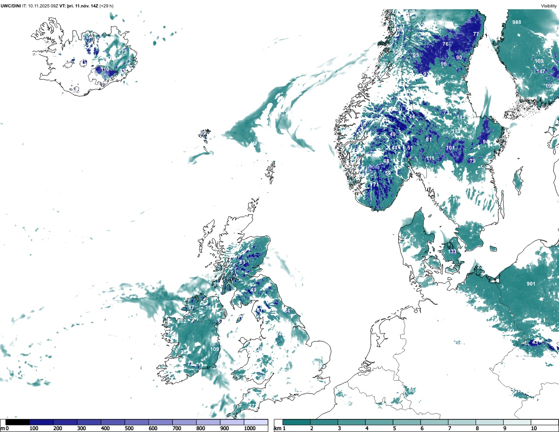Image resolution: width=559 pixels, height=432 pixels.
Task: Click the black 0–100 m legend swatch
Action: tap(18, 422)
